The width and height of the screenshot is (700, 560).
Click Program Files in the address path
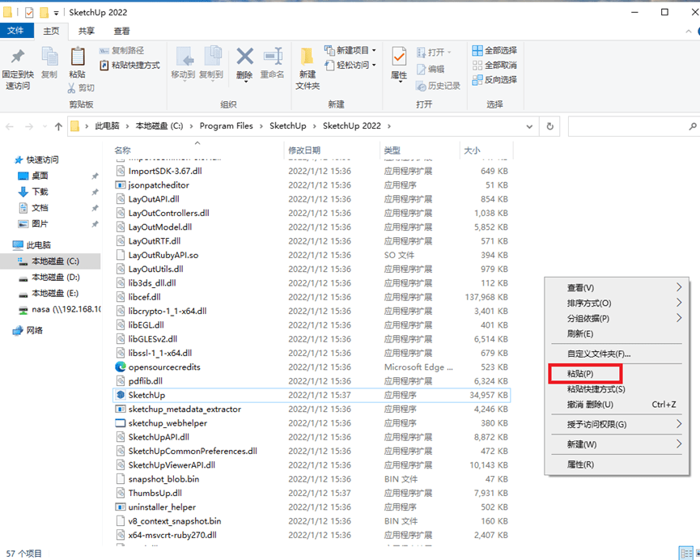pos(227,126)
